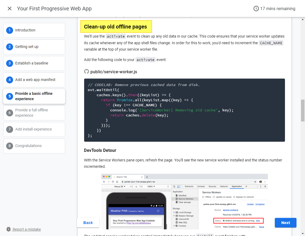Close the codelab with the X icon
The width and height of the screenshot is (305, 236).
[10, 9]
